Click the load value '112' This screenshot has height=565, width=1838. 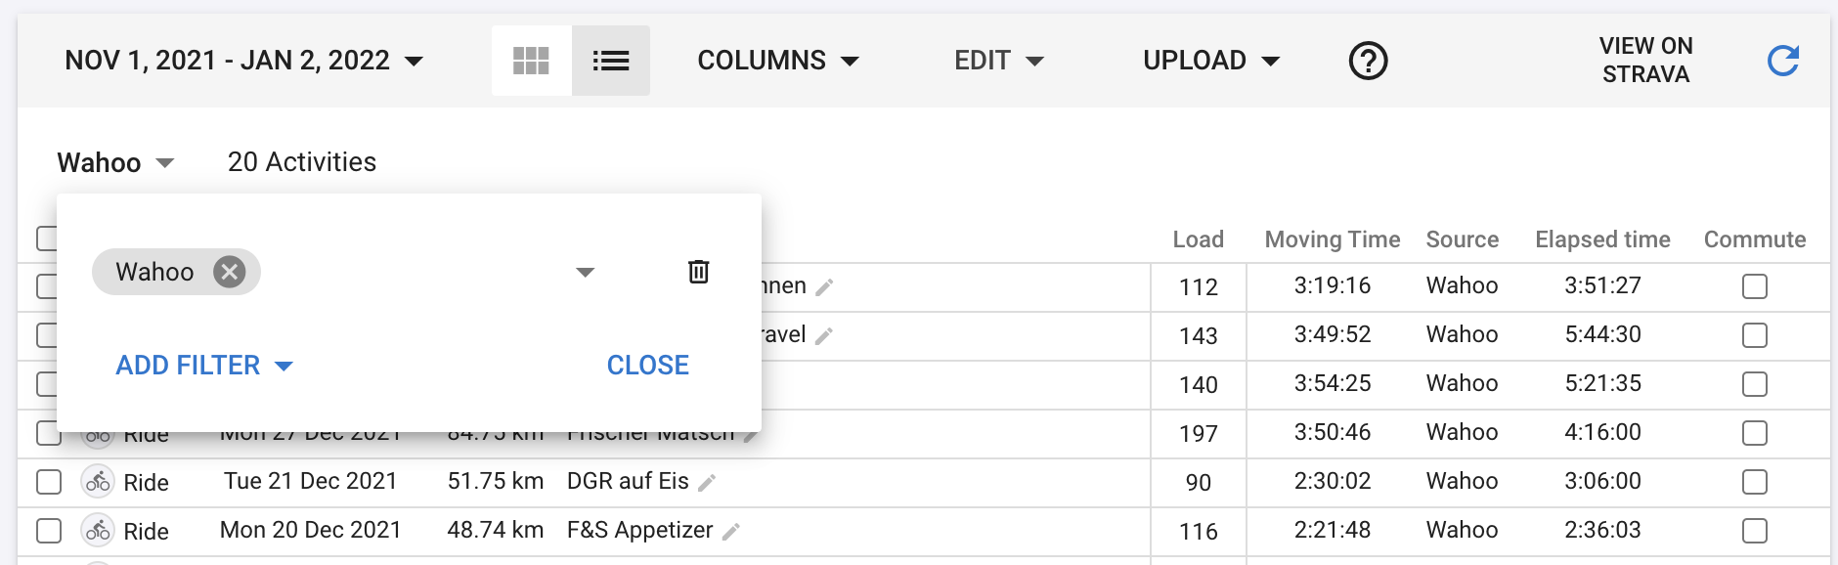1199,286
